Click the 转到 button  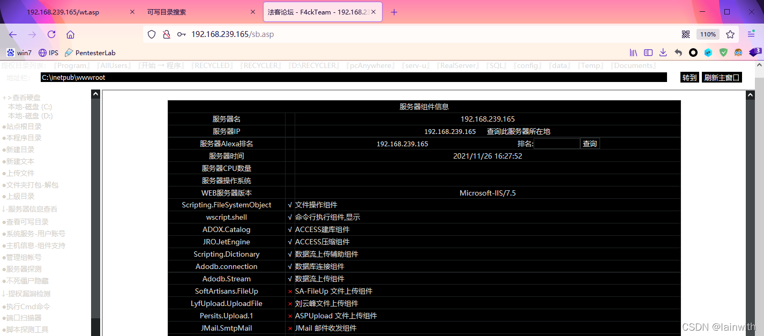690,78
